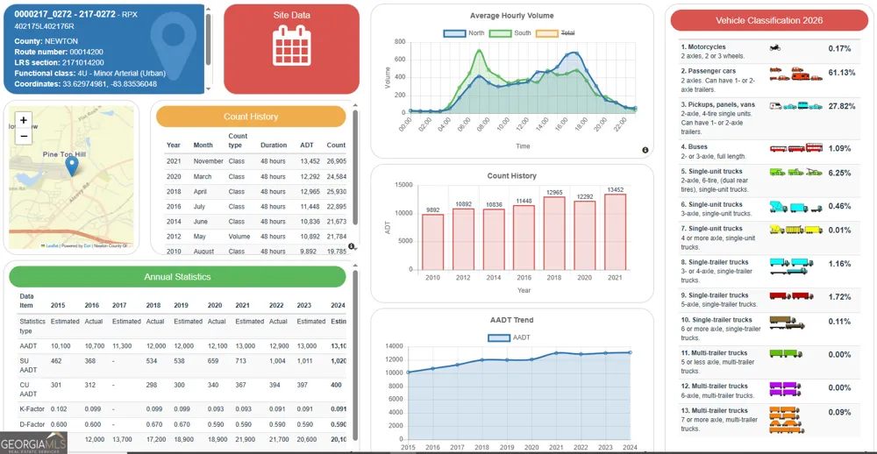This screenshot has height=454, width=877.
Task: Click the orange Count History header
Action: (251, 117)
